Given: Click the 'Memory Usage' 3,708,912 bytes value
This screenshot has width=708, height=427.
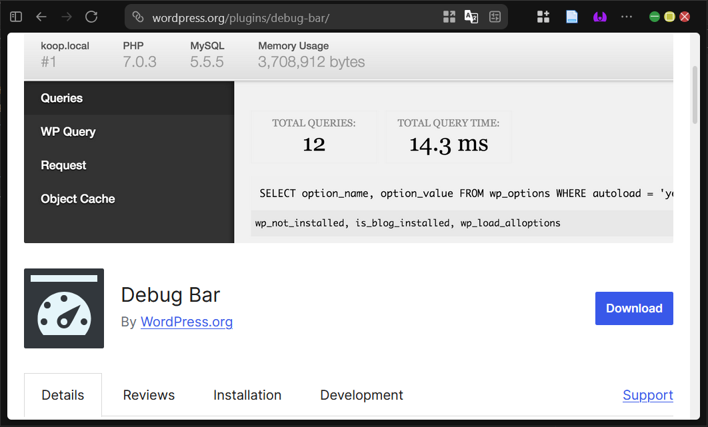Looking at the screenshot, I should pyautogui.click(x=311, y=62).
